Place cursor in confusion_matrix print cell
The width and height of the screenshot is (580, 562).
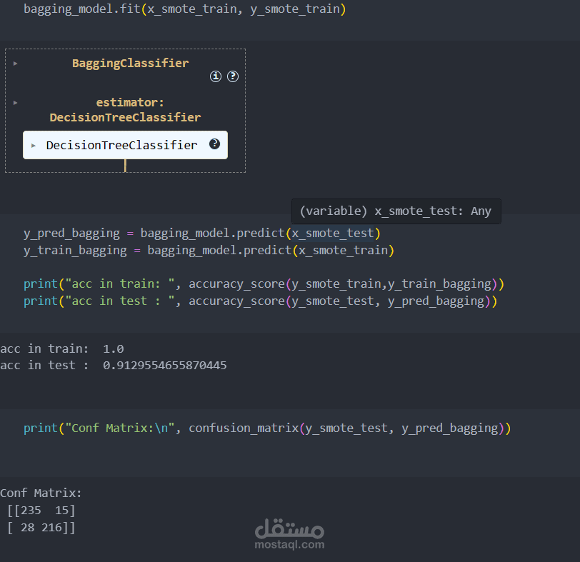coord(267,428)
